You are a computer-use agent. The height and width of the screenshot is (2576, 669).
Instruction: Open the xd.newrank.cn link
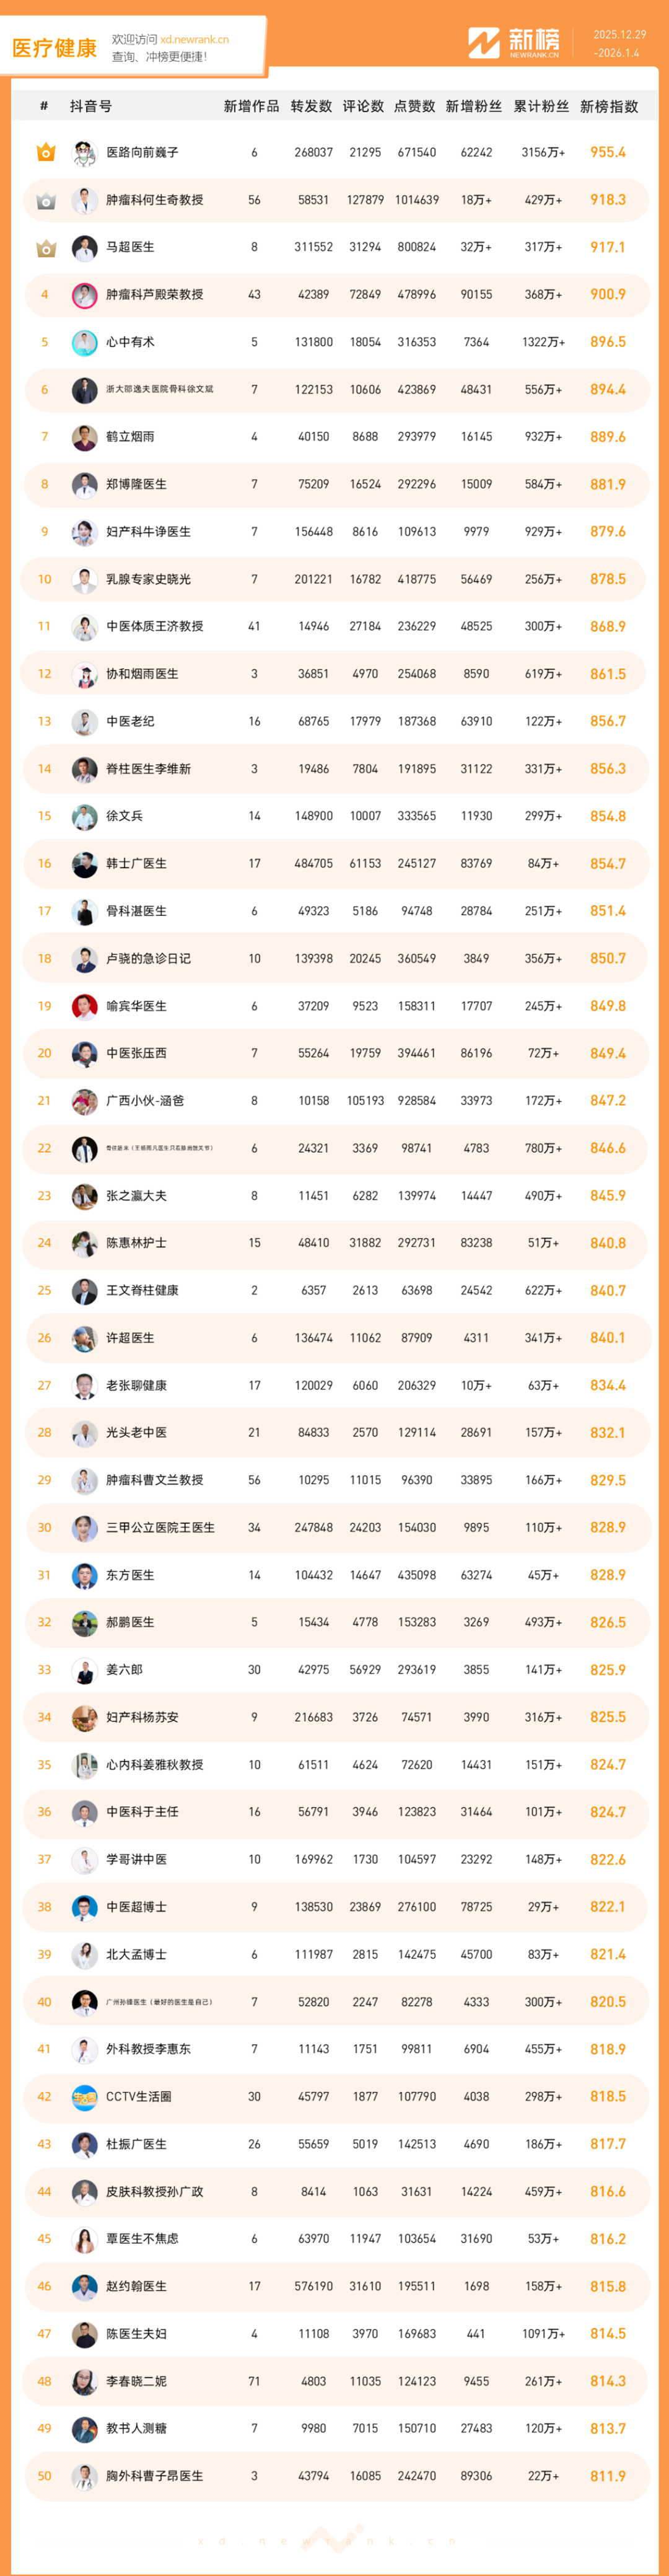tap(194, 39)
